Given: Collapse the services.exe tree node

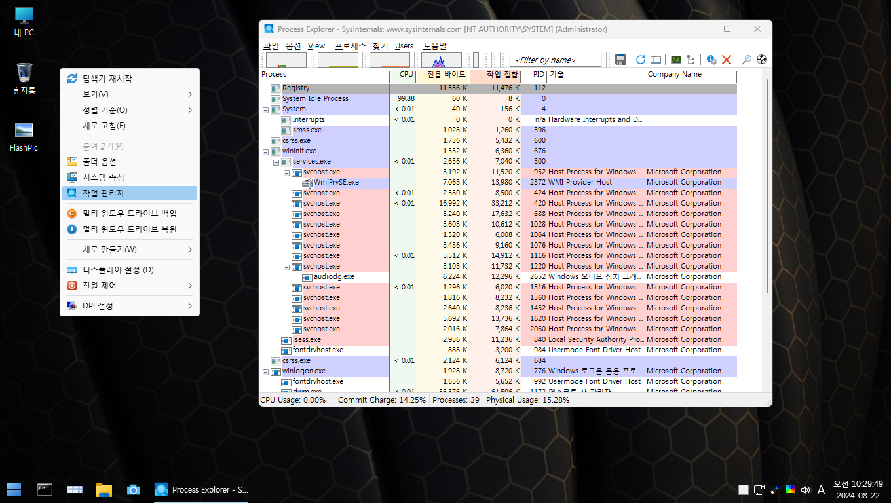Looking at the screenshot, I should coord(276,162).
